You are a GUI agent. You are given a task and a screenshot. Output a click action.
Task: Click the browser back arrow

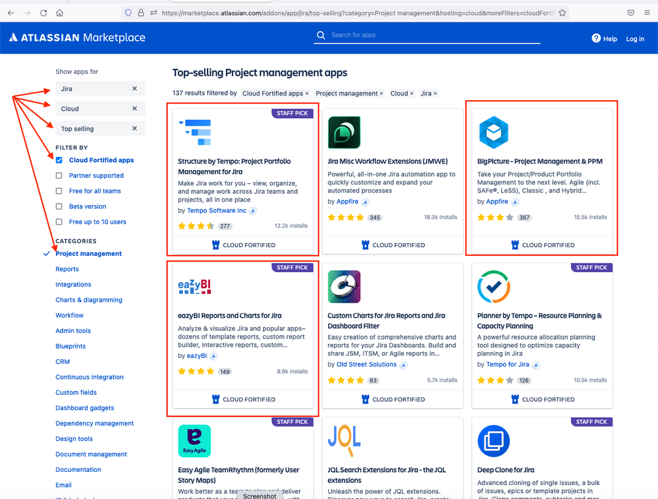[11, 13]
